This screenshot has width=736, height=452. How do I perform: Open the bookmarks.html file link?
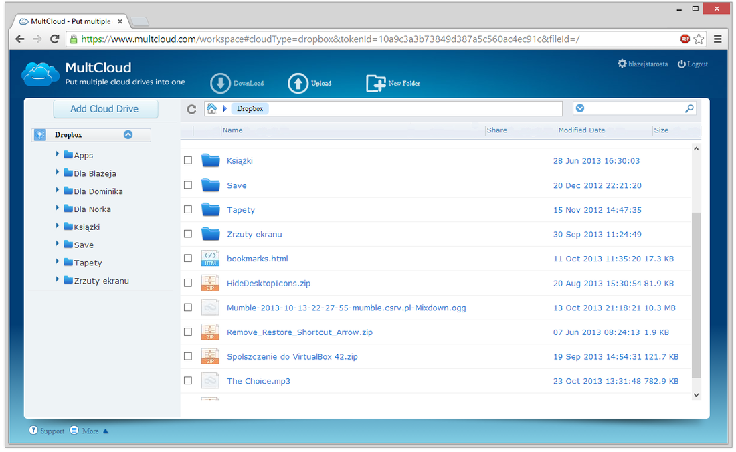257,259
